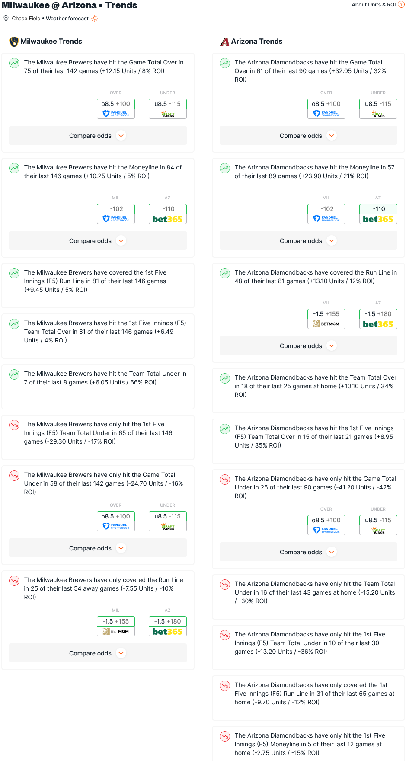Select DraftKings u8.5 -115 in the Arizona Game Total Under trend

click(x=378, y=525)
